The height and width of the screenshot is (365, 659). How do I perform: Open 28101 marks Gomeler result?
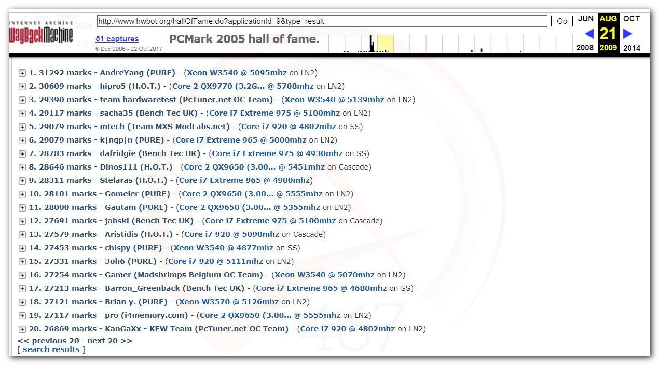(100, 194)
